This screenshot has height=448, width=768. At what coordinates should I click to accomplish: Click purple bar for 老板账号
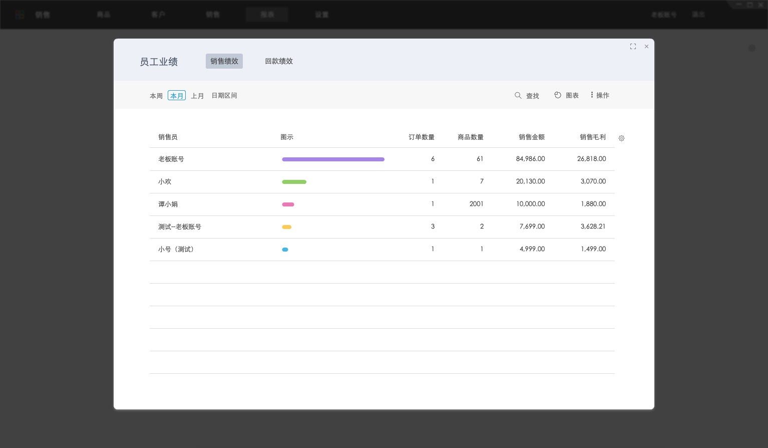333,159
